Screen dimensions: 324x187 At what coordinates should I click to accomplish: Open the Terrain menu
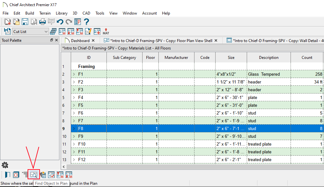45,13
